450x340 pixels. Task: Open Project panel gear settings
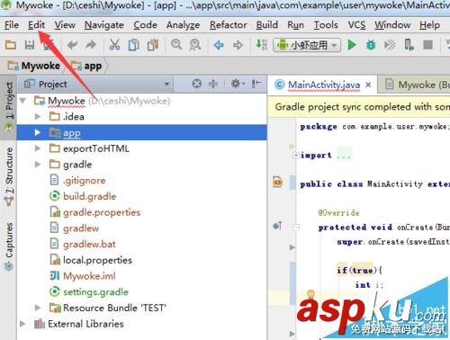[x=238, y=84]
